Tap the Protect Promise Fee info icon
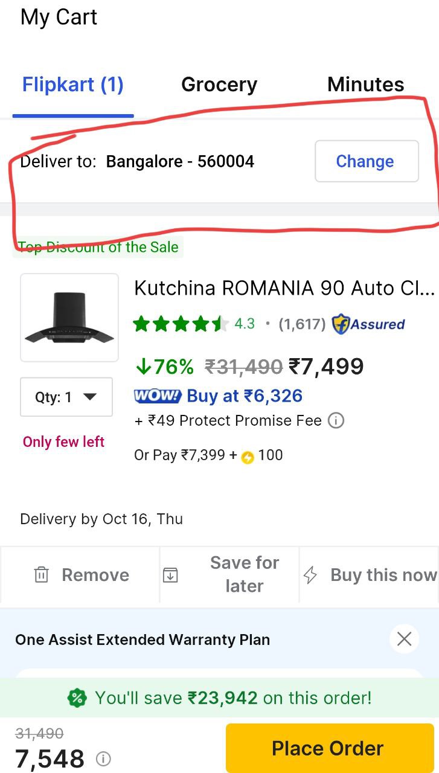 (x=336, y=420)
